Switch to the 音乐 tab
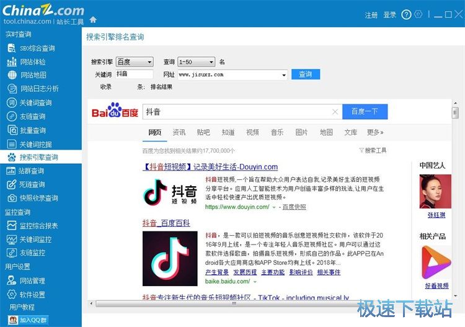This screenshot has width=465, height=327. coord(277,132)
